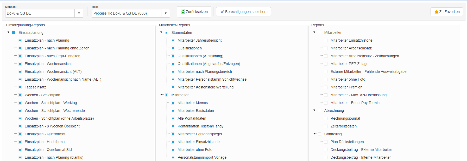Image resolution: width=467 pixels, height=161 pixels.
Task: Uncheck Mitarbeiter Kostenstellenverteilung
Action: [173, 87]
